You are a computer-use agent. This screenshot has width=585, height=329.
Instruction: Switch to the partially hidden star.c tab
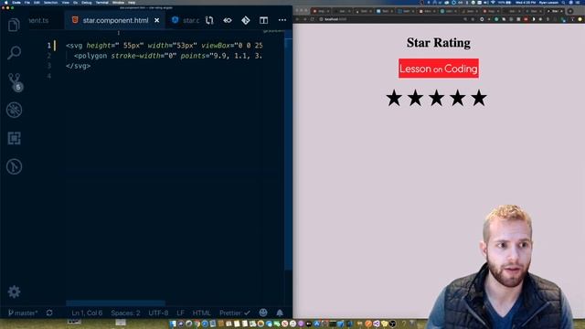[186, 20]
